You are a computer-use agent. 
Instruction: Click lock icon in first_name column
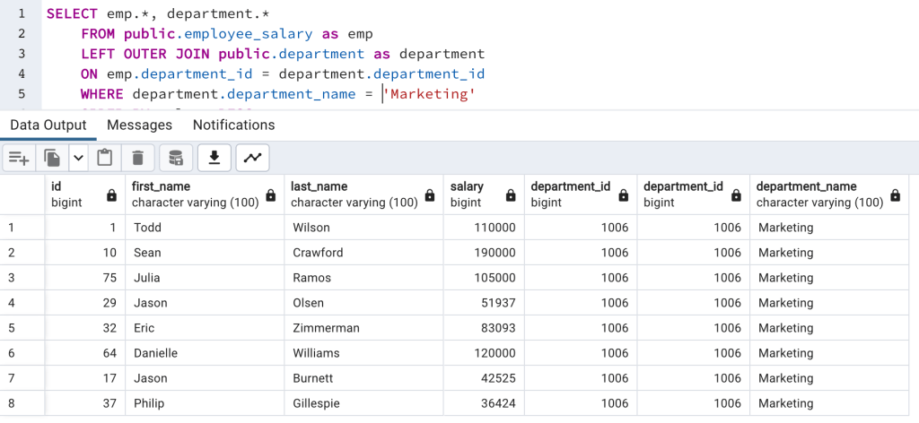click(x=271, y=195)
